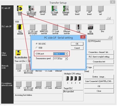
Task: Click the PLC type input field
Action: coord(103,67)
